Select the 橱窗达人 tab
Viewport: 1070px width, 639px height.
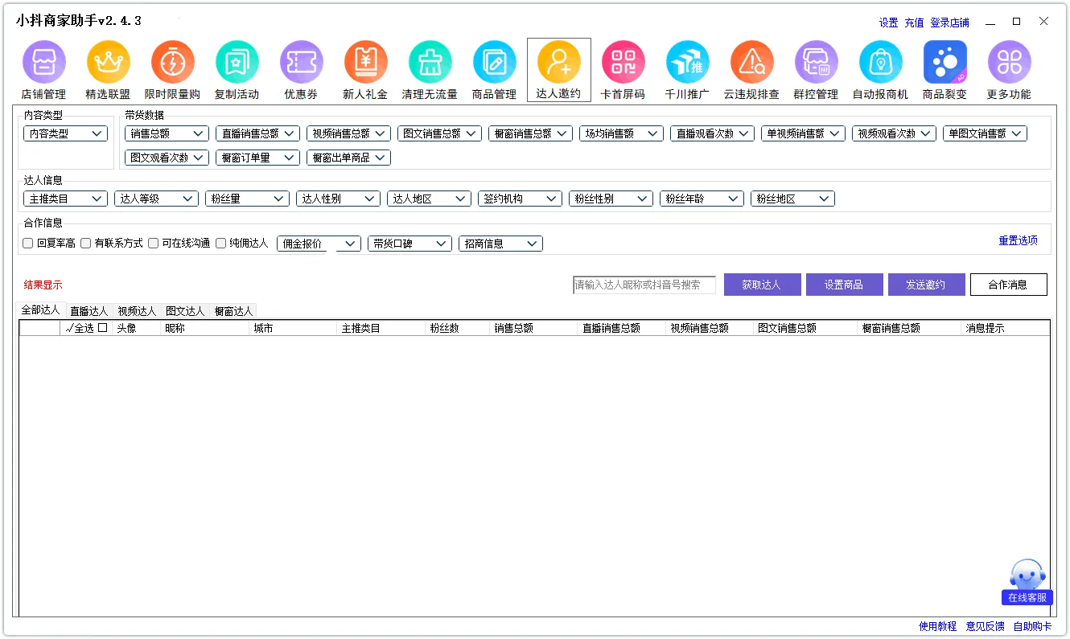pyautogui.click(x=233, y=311)
